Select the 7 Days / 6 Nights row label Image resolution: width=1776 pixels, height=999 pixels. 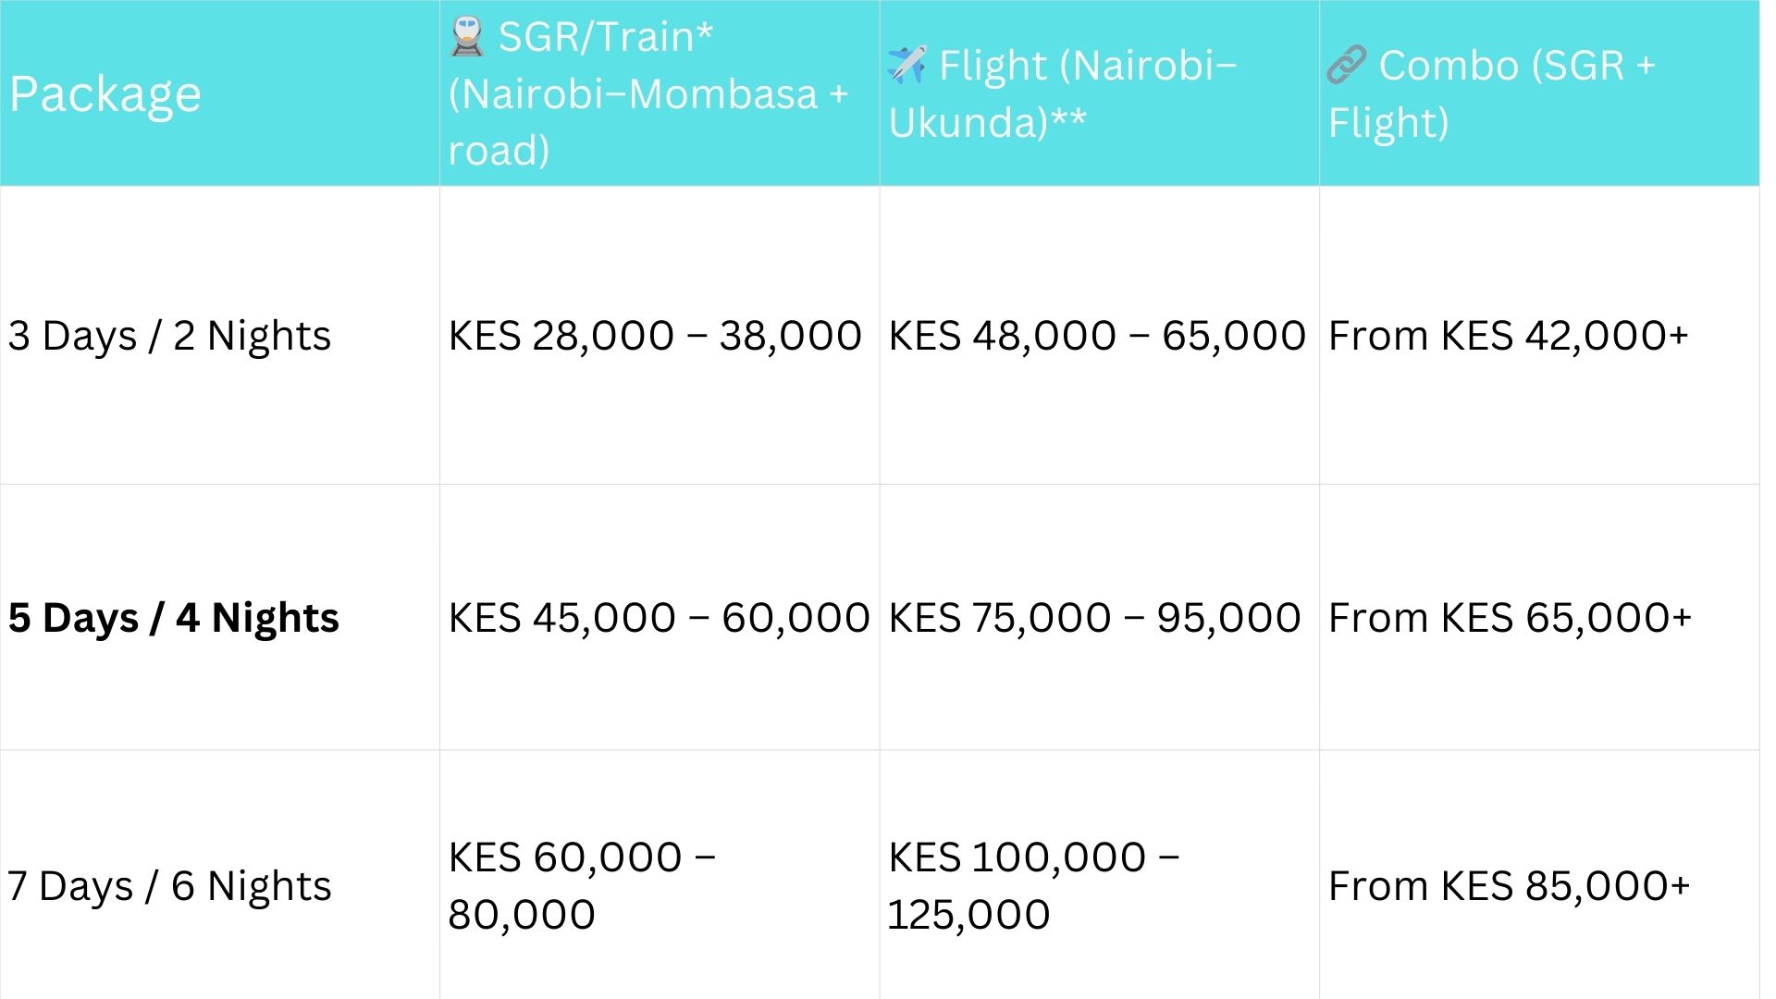pos(169,885)
